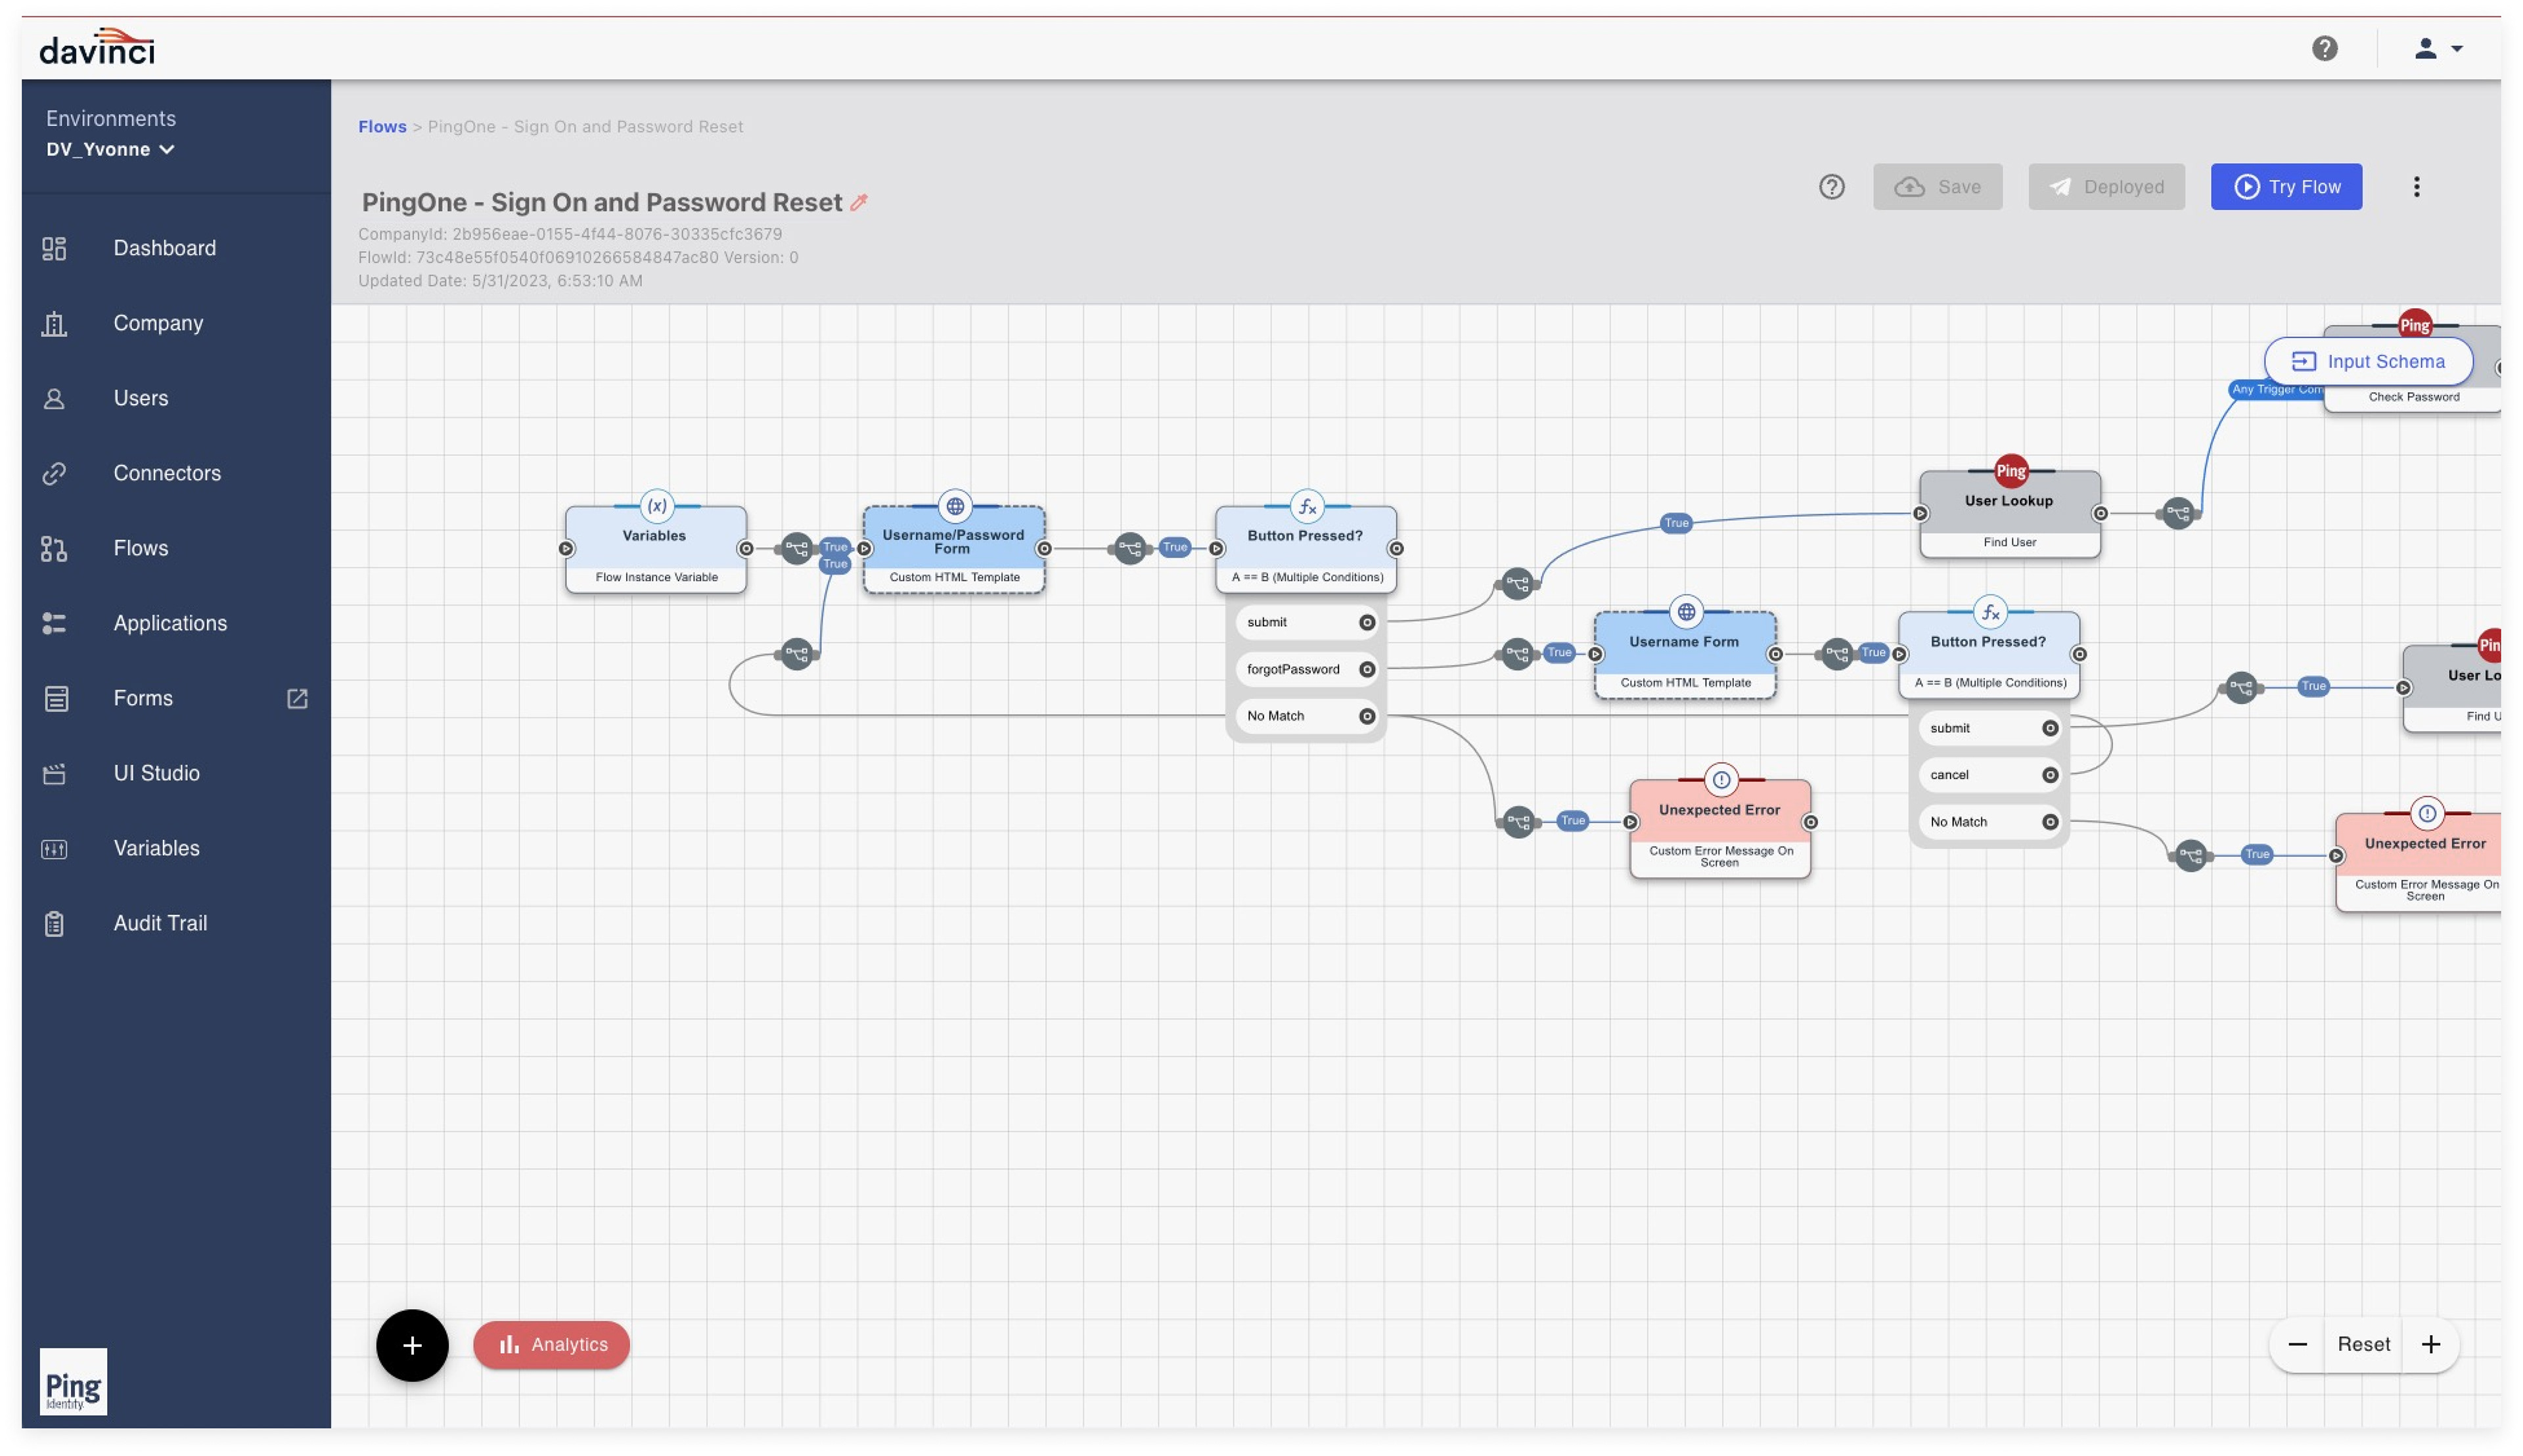The width and height of the screenshot is (2523, 1456).
Task: Open Users in the sidebar
Action: tap(140, 398)
